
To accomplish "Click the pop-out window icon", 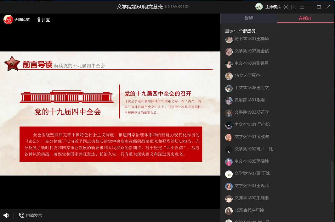I will [294, 7].
